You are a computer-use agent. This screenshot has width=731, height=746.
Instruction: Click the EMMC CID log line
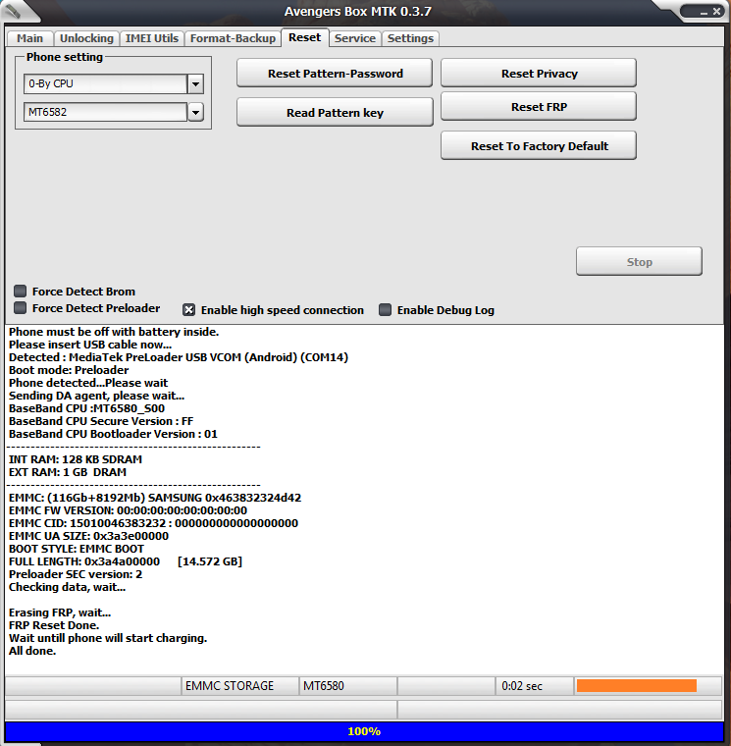[x=153, y=523]
